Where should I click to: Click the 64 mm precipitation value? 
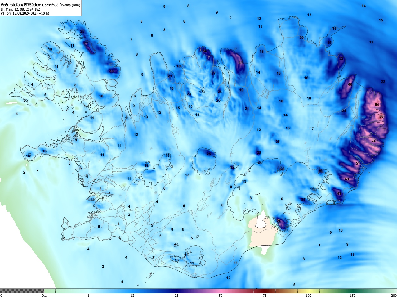[x=377, y=105]
